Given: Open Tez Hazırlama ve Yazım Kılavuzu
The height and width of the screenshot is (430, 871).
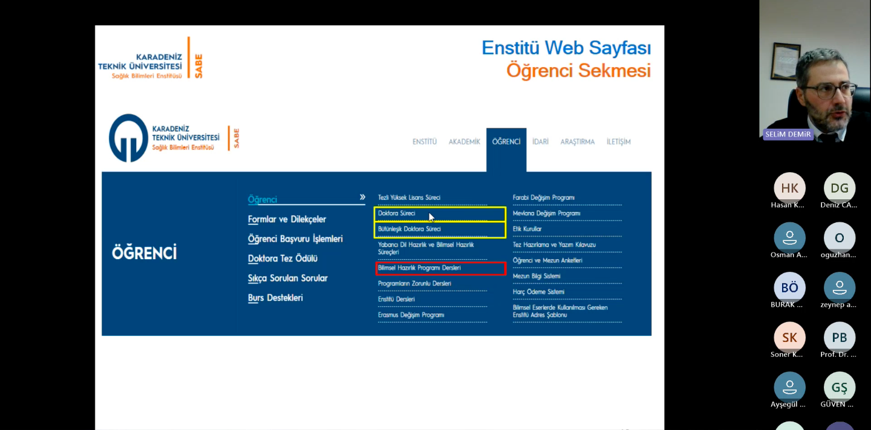Looking at the screenshot, I should tap(554, 245).
